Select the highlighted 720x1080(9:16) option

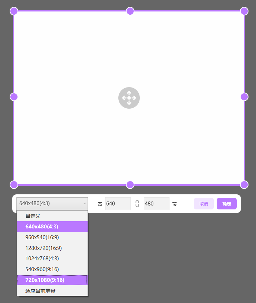[52, 280]
